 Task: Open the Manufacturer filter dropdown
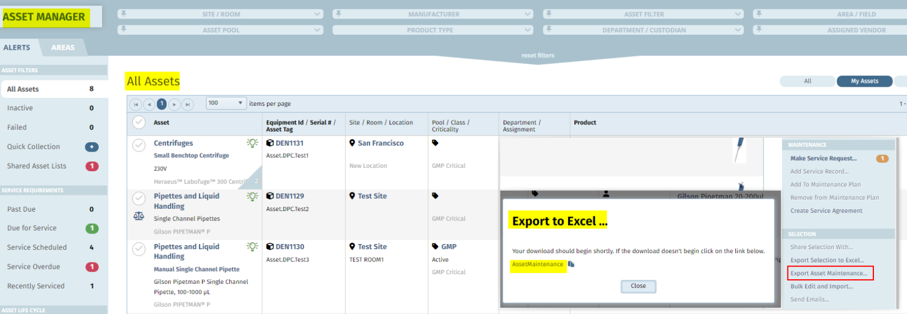tap(432, 14)
